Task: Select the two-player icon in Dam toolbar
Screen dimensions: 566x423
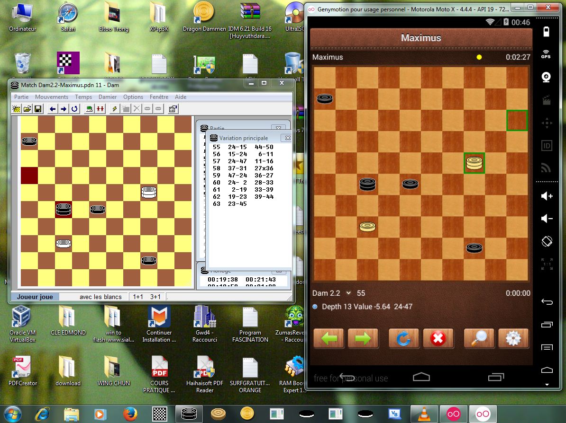Action: [100, 109]
